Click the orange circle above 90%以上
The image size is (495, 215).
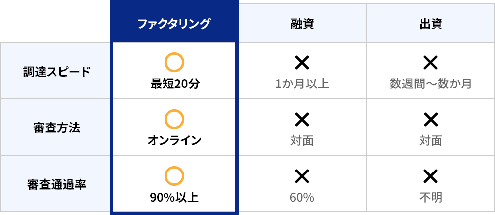point(174,176)
